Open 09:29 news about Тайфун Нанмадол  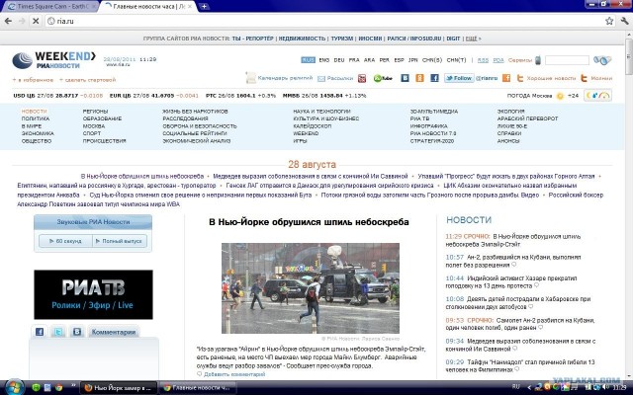coord(520,365)
